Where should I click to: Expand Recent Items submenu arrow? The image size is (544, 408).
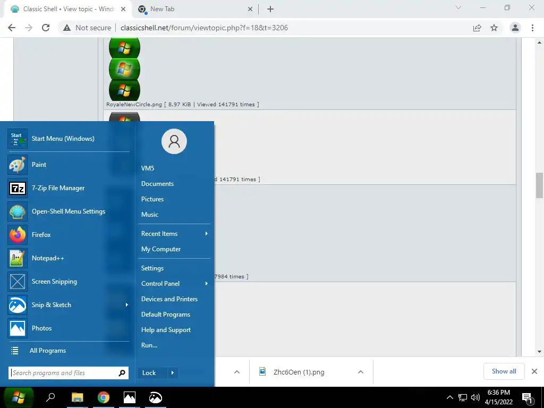pyautogui.click(x=207, y=234)
